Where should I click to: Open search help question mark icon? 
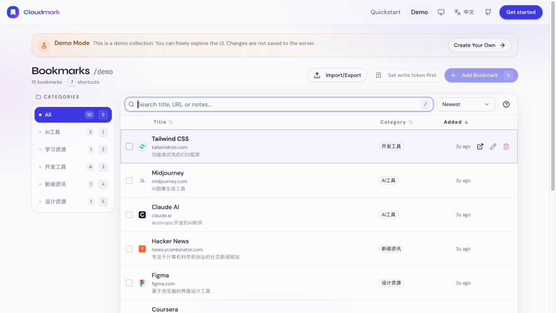(x=506, y=104)
